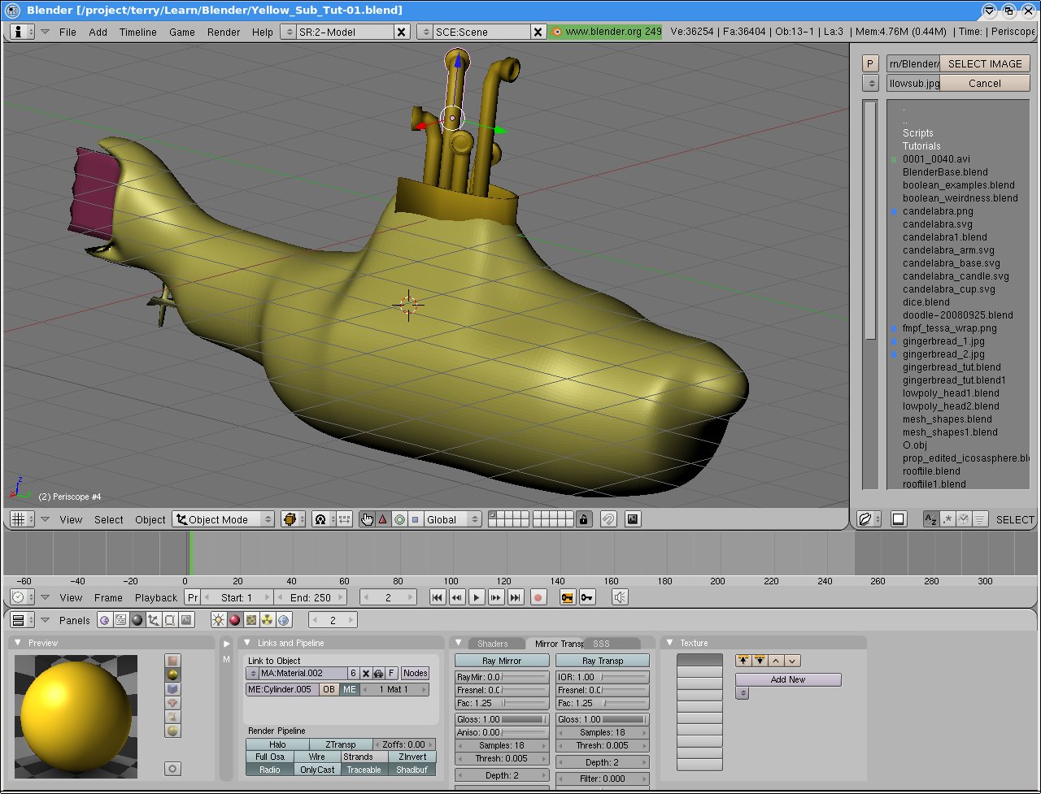Open the Render menu
The height and width of the screenshot is (794, 1041).
point(223,33)
